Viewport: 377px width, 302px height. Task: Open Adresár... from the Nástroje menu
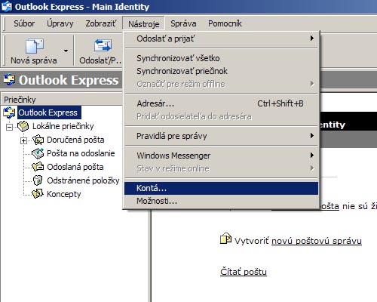point(221,103)
